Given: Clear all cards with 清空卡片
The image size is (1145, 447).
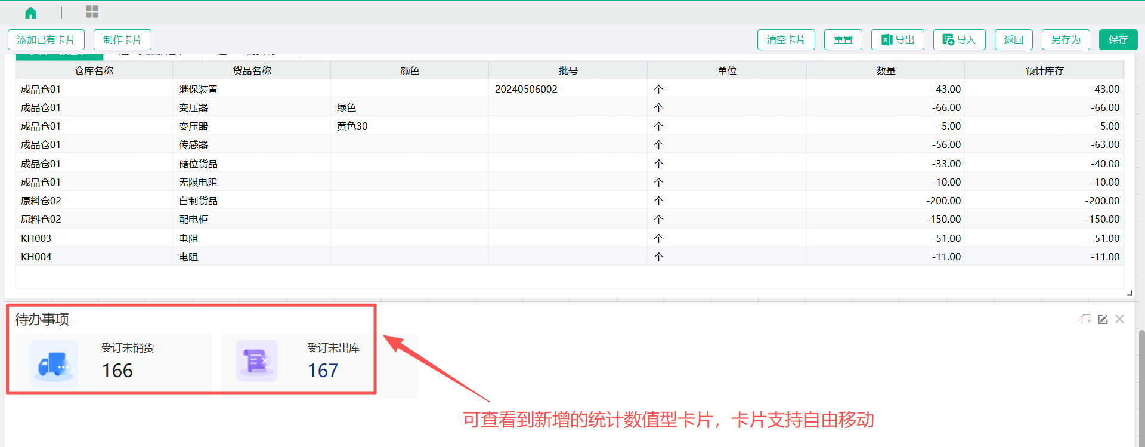Looking at the screenshot, I should (x=785, y=40).
